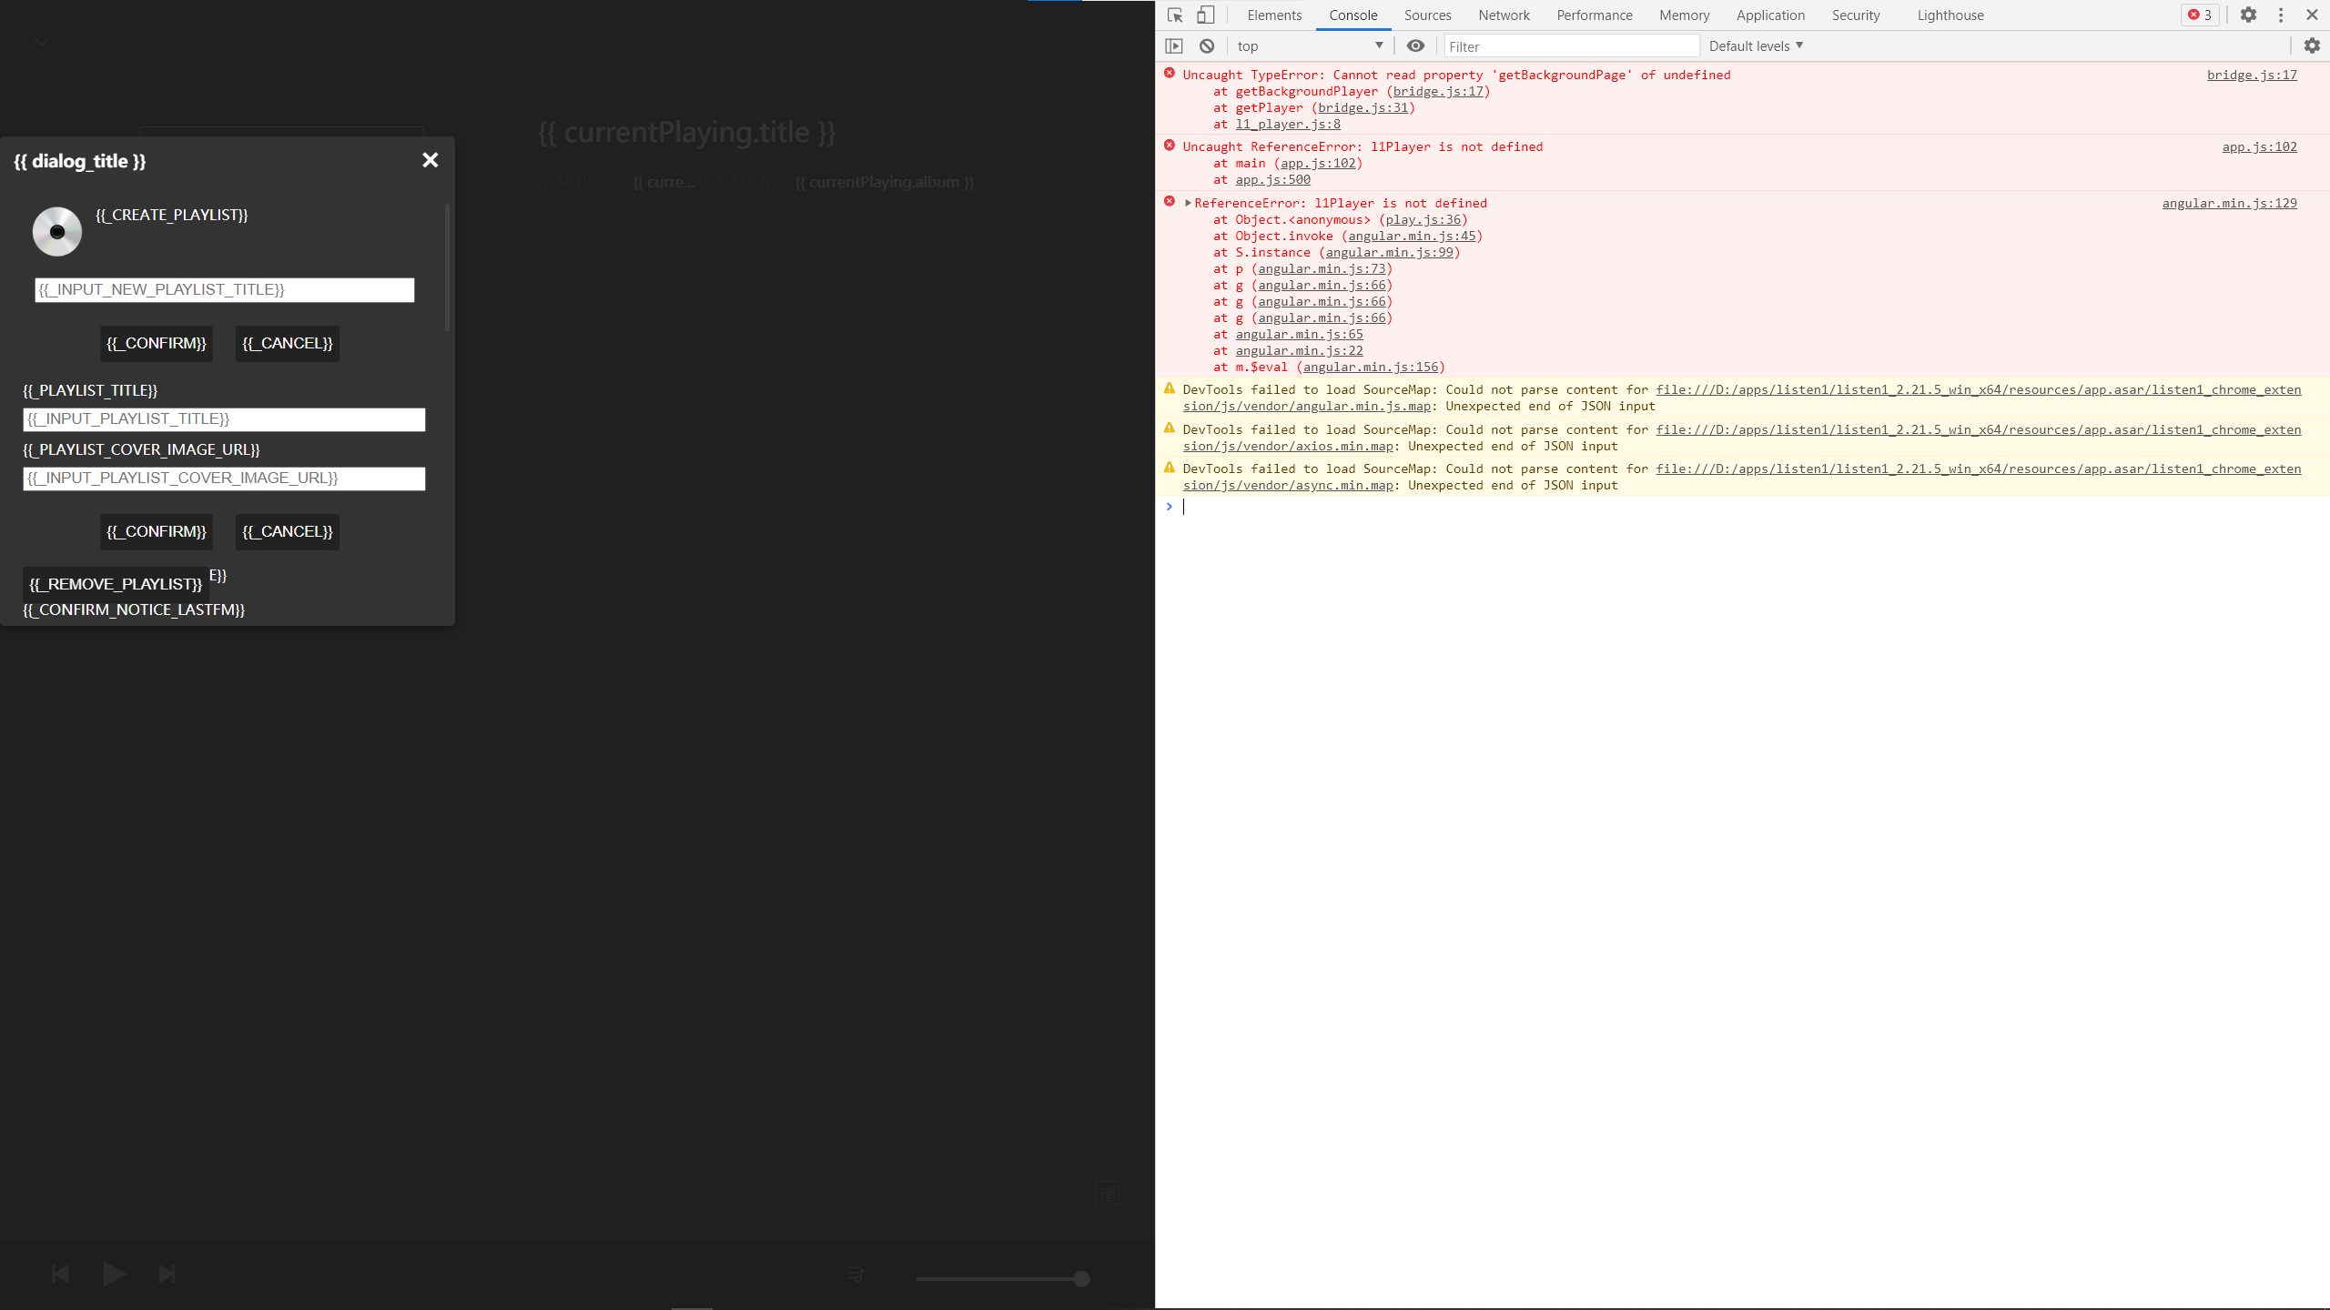Skip to the previous track
2330x1310 pixels.
coord(61,1274)
